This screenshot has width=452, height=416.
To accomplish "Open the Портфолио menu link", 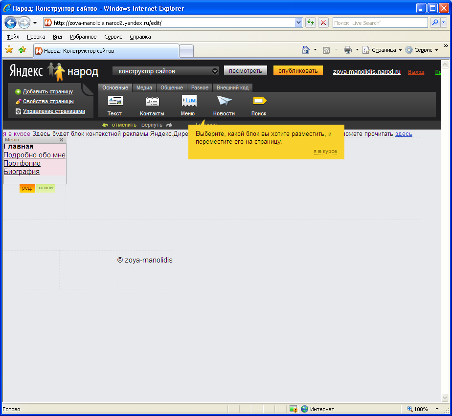I will pos(22,163).
